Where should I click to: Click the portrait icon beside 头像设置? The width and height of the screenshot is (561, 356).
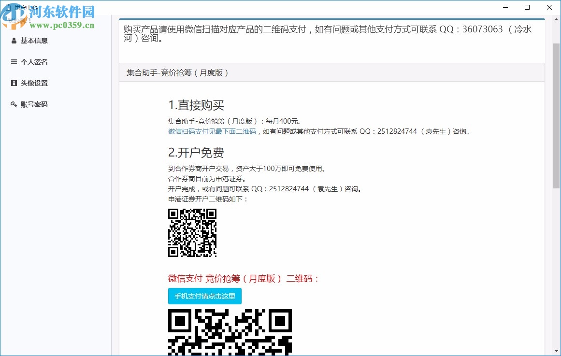point(14,83)
